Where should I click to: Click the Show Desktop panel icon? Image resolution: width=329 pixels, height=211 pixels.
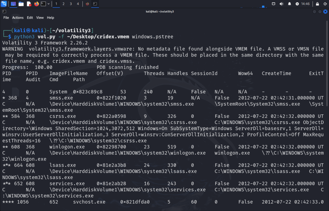pos(13,4)
